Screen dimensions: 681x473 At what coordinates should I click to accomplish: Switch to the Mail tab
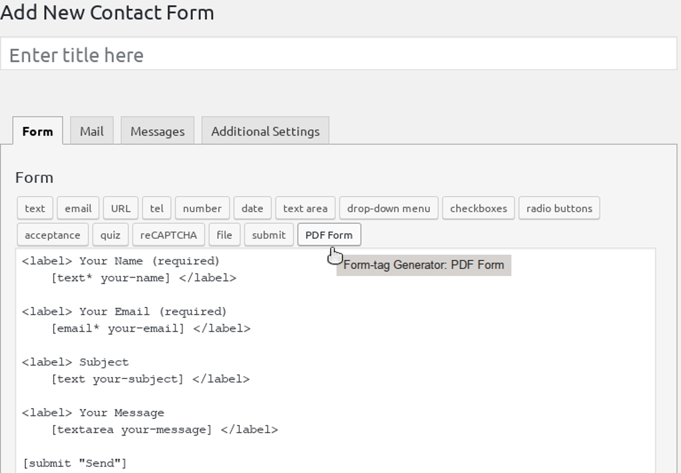(91, 131)
